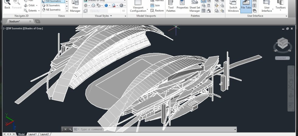Click the Join viewports button
This screenshot has width=298, height=136.
(x=155, y=5)
